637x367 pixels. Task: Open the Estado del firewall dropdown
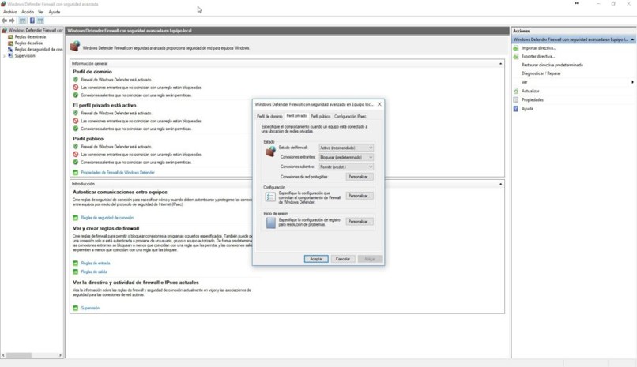346,148
